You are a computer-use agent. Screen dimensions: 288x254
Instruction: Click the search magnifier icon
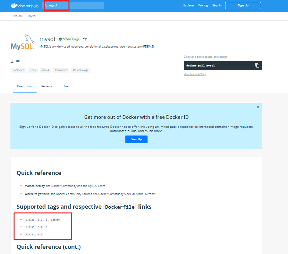46,5
